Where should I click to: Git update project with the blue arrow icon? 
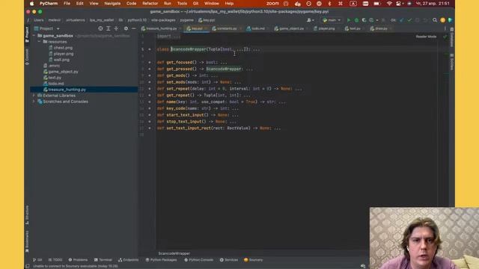click(401, 20)
